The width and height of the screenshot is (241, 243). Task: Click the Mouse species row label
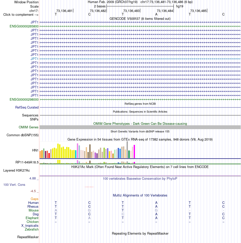(x=33, y=210)
